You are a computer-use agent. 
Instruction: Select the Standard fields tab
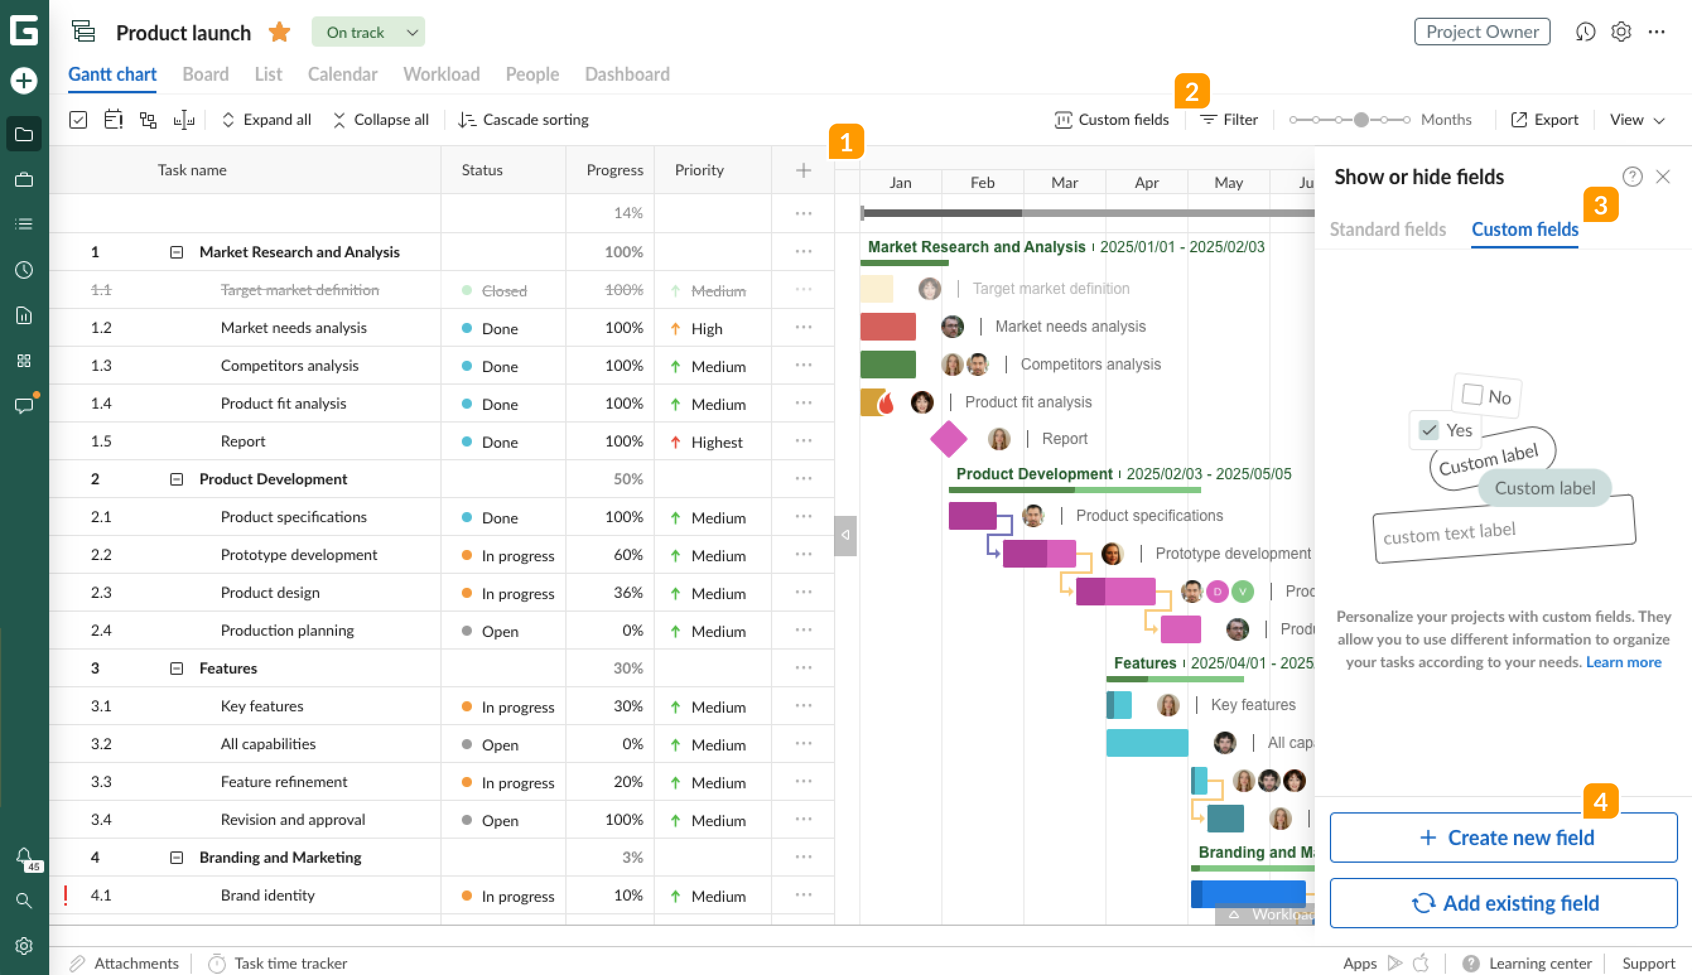point(1387,230)
